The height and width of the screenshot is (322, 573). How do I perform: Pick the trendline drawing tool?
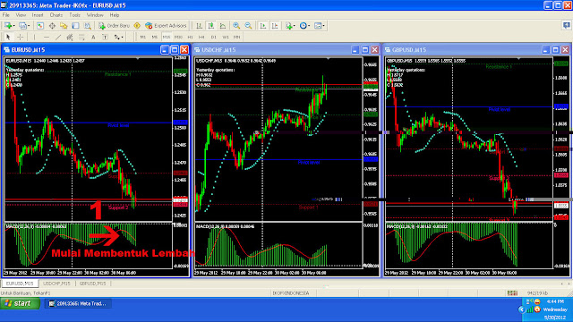coord(58,37)
